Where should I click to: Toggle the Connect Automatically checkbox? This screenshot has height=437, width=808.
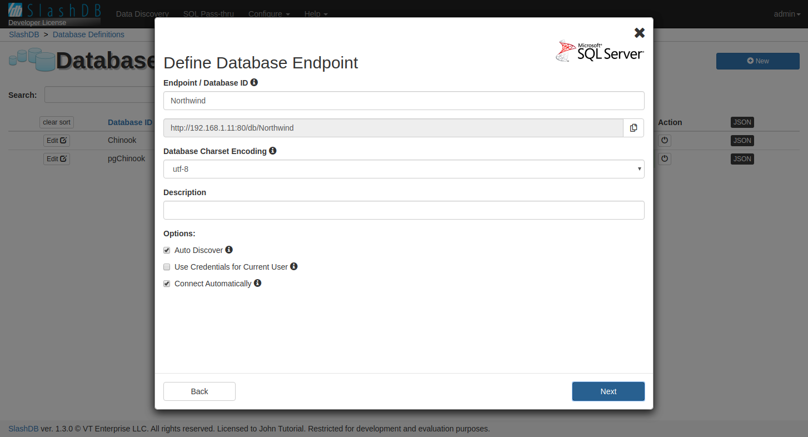click(x=167, y=284)
